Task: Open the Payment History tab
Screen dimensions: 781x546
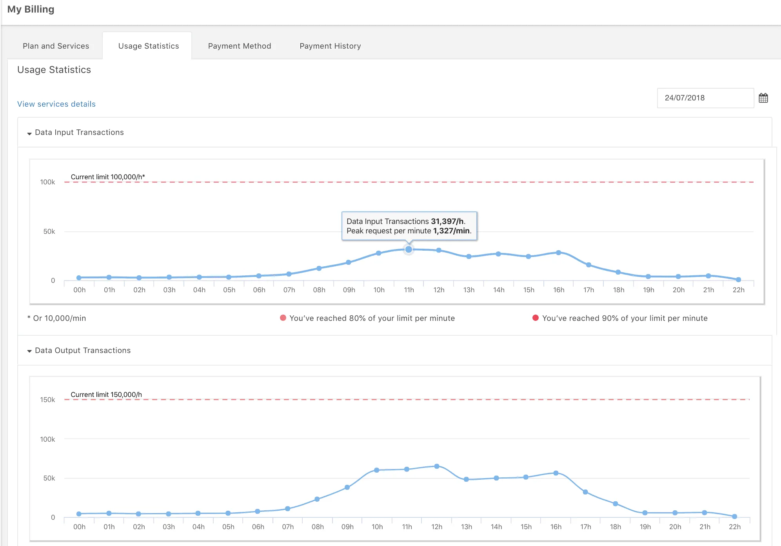Action: [x=330, y=45]
